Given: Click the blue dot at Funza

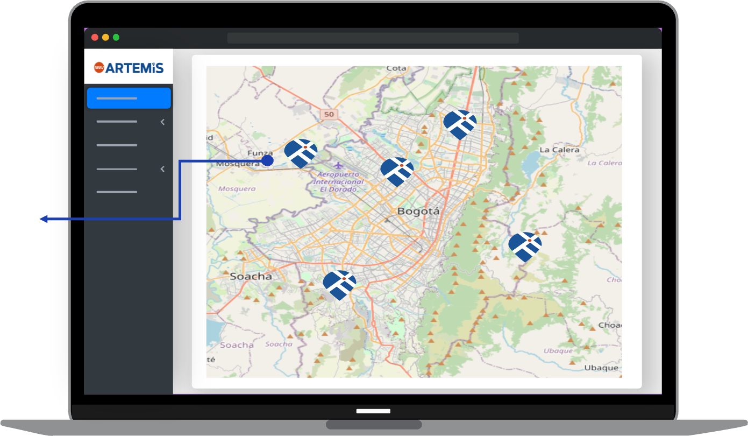Looking at the screenshot, I should click(x=267, y=160).
